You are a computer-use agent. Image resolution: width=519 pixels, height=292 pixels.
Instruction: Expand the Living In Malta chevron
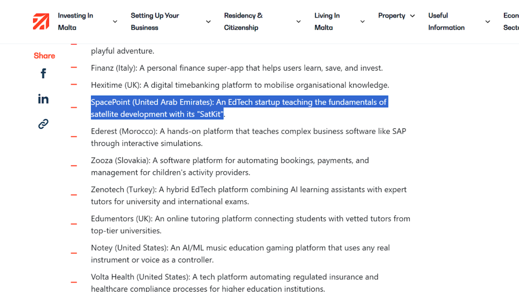[x=362, y=22]
